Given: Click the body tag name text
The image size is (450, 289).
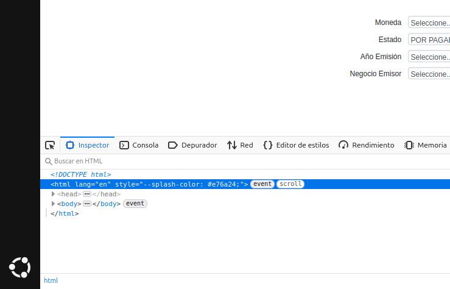Looking at the screenshot, I should [69, 204].
